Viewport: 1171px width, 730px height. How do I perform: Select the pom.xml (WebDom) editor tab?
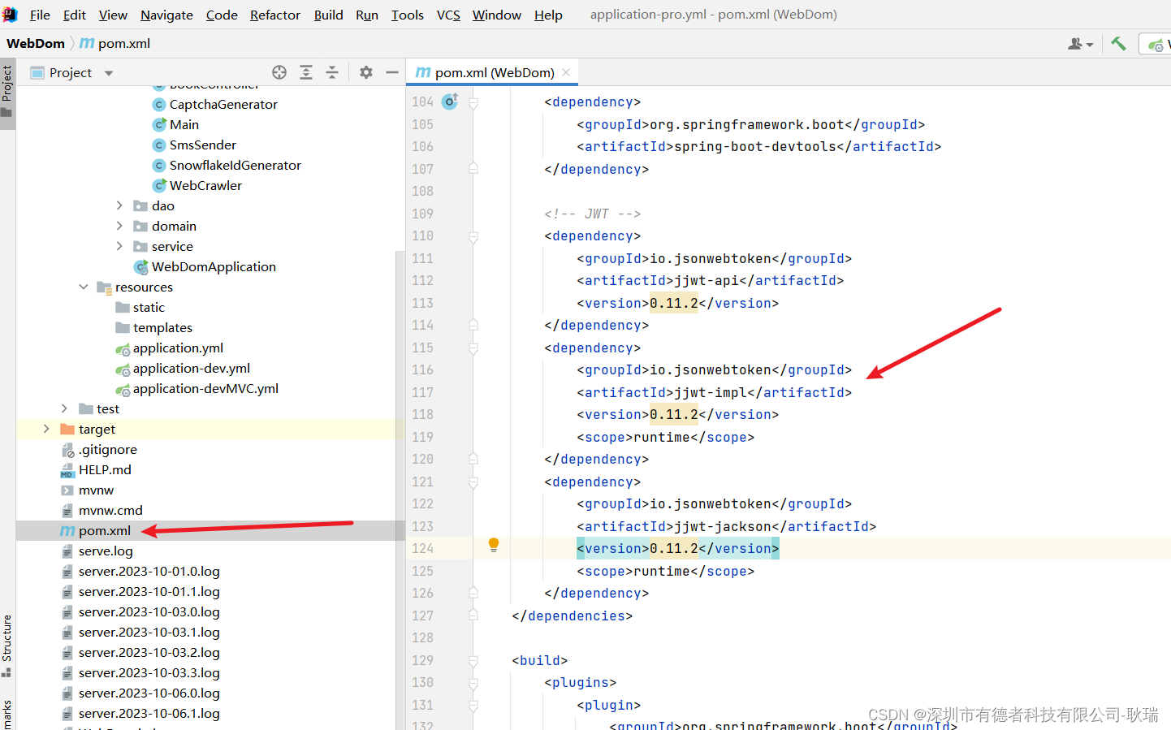[x=493, y=72]
